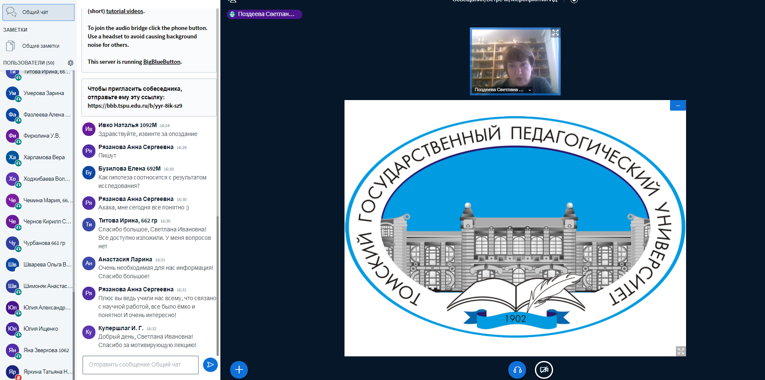The image size is (765, 380).
Task: Select user Шварева Ольга
Action: (38, 265)
